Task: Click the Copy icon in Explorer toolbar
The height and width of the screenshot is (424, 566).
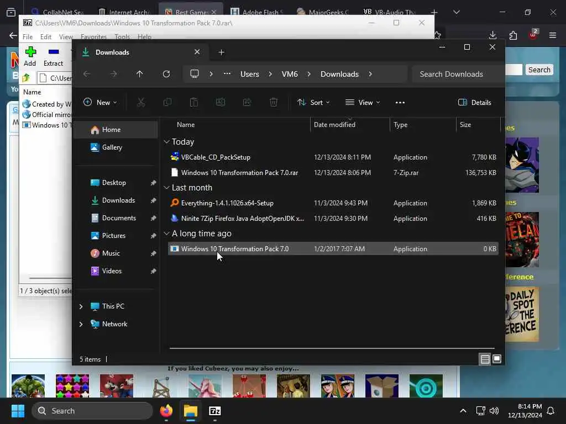Action: pos(167,102)
